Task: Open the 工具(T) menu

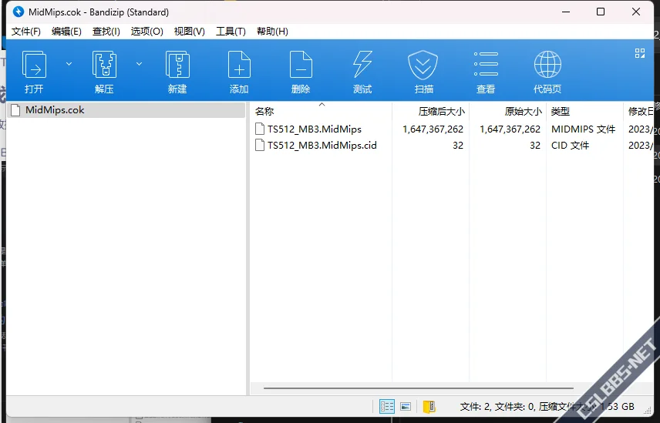Action: [231, 32]
